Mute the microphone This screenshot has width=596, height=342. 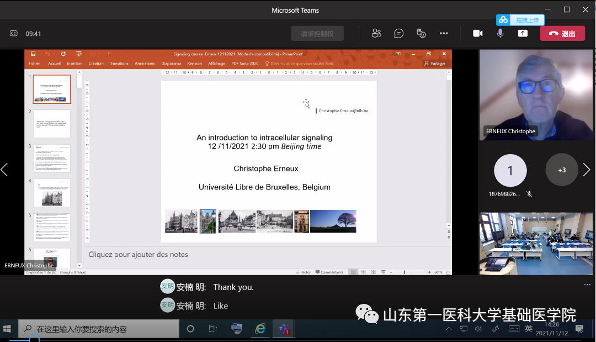click(x=500, y=33)
